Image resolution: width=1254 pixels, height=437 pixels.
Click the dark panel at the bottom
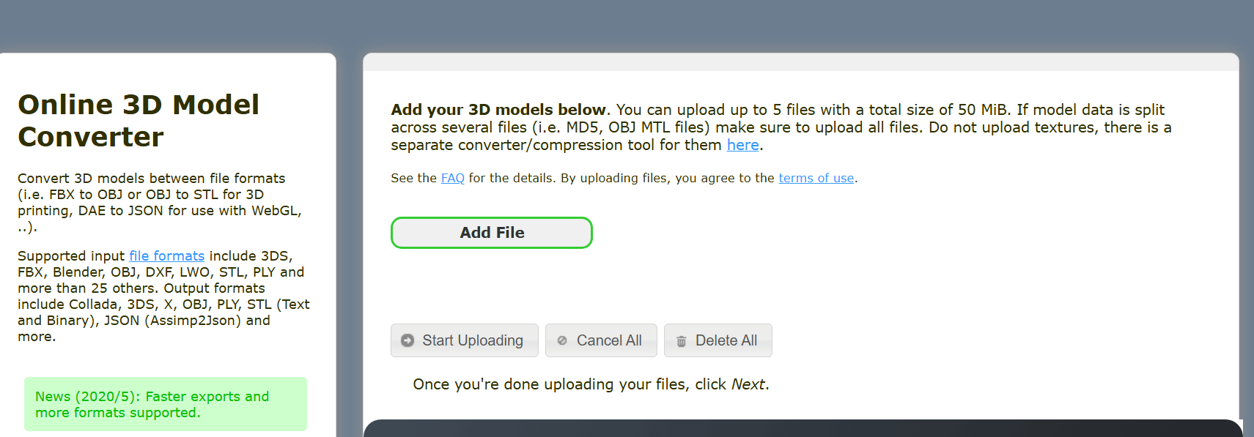(803, 428)
